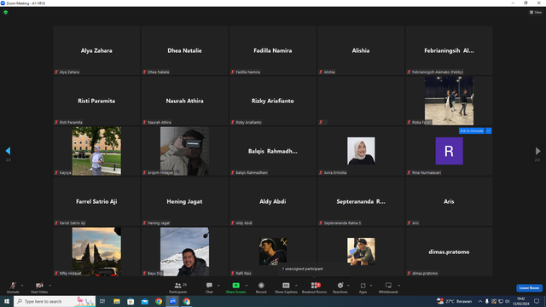Open Reactions menu
This screenshot has height=307, width=546.
(340, 287)
